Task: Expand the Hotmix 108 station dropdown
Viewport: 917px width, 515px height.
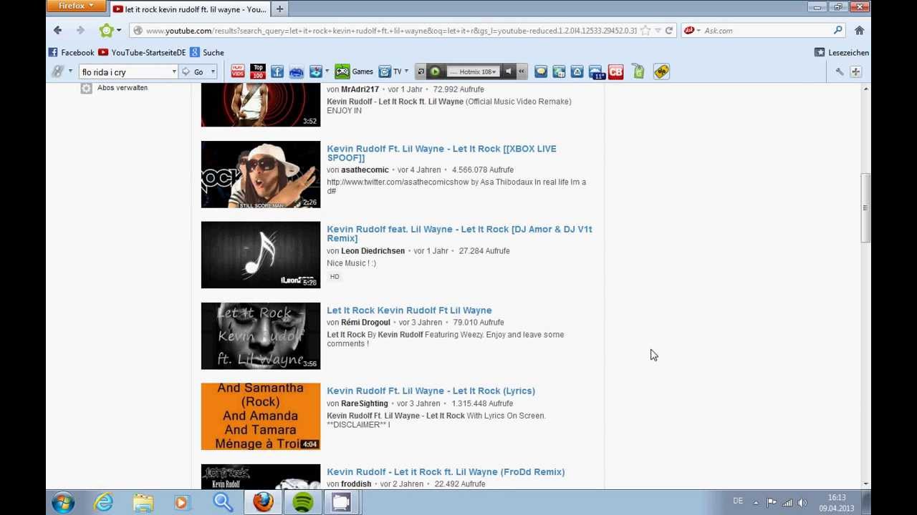Action: 494,72
